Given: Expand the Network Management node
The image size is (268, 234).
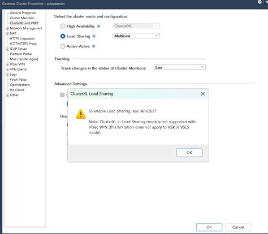Looking at the screenshot, I should click(x=7, y=28).
